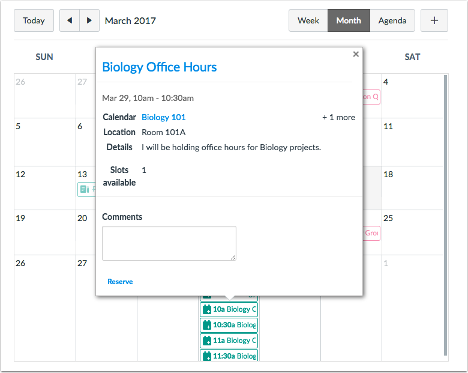
Task: Click the Reserve link
Action: (x=120, y=282)
